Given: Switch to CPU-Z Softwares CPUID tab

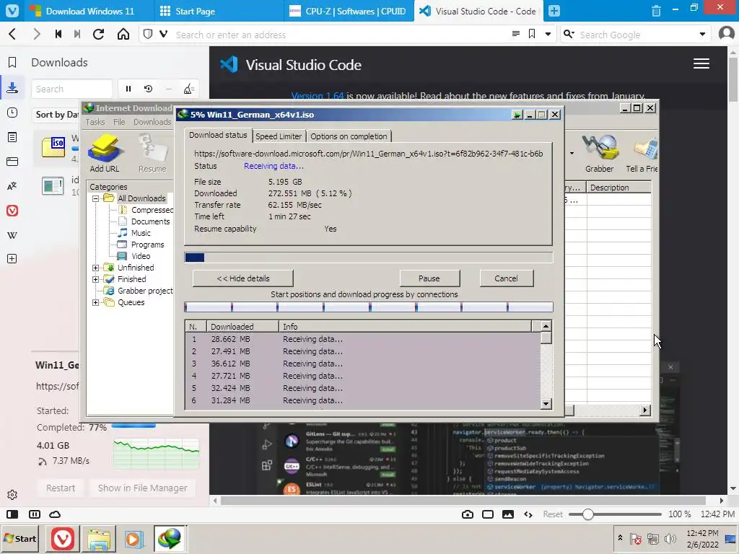Looking at the screenshot, I should click(x=348, y=11).
